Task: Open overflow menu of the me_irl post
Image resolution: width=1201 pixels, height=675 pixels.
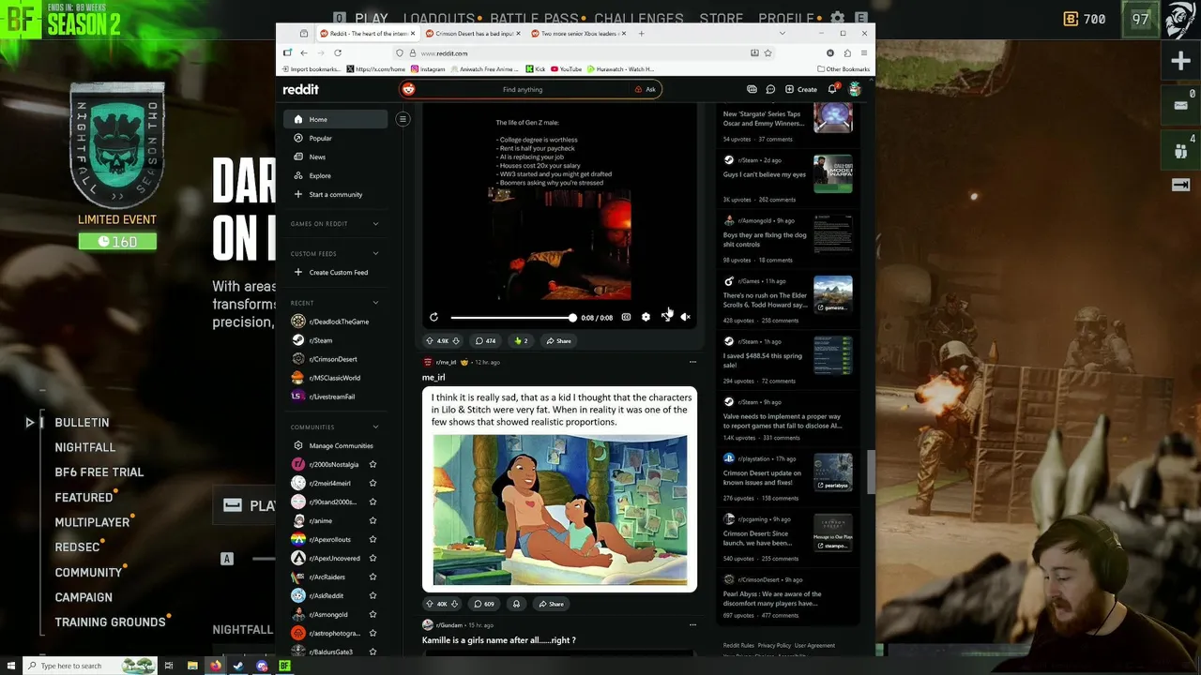Action: pos(692,362)
